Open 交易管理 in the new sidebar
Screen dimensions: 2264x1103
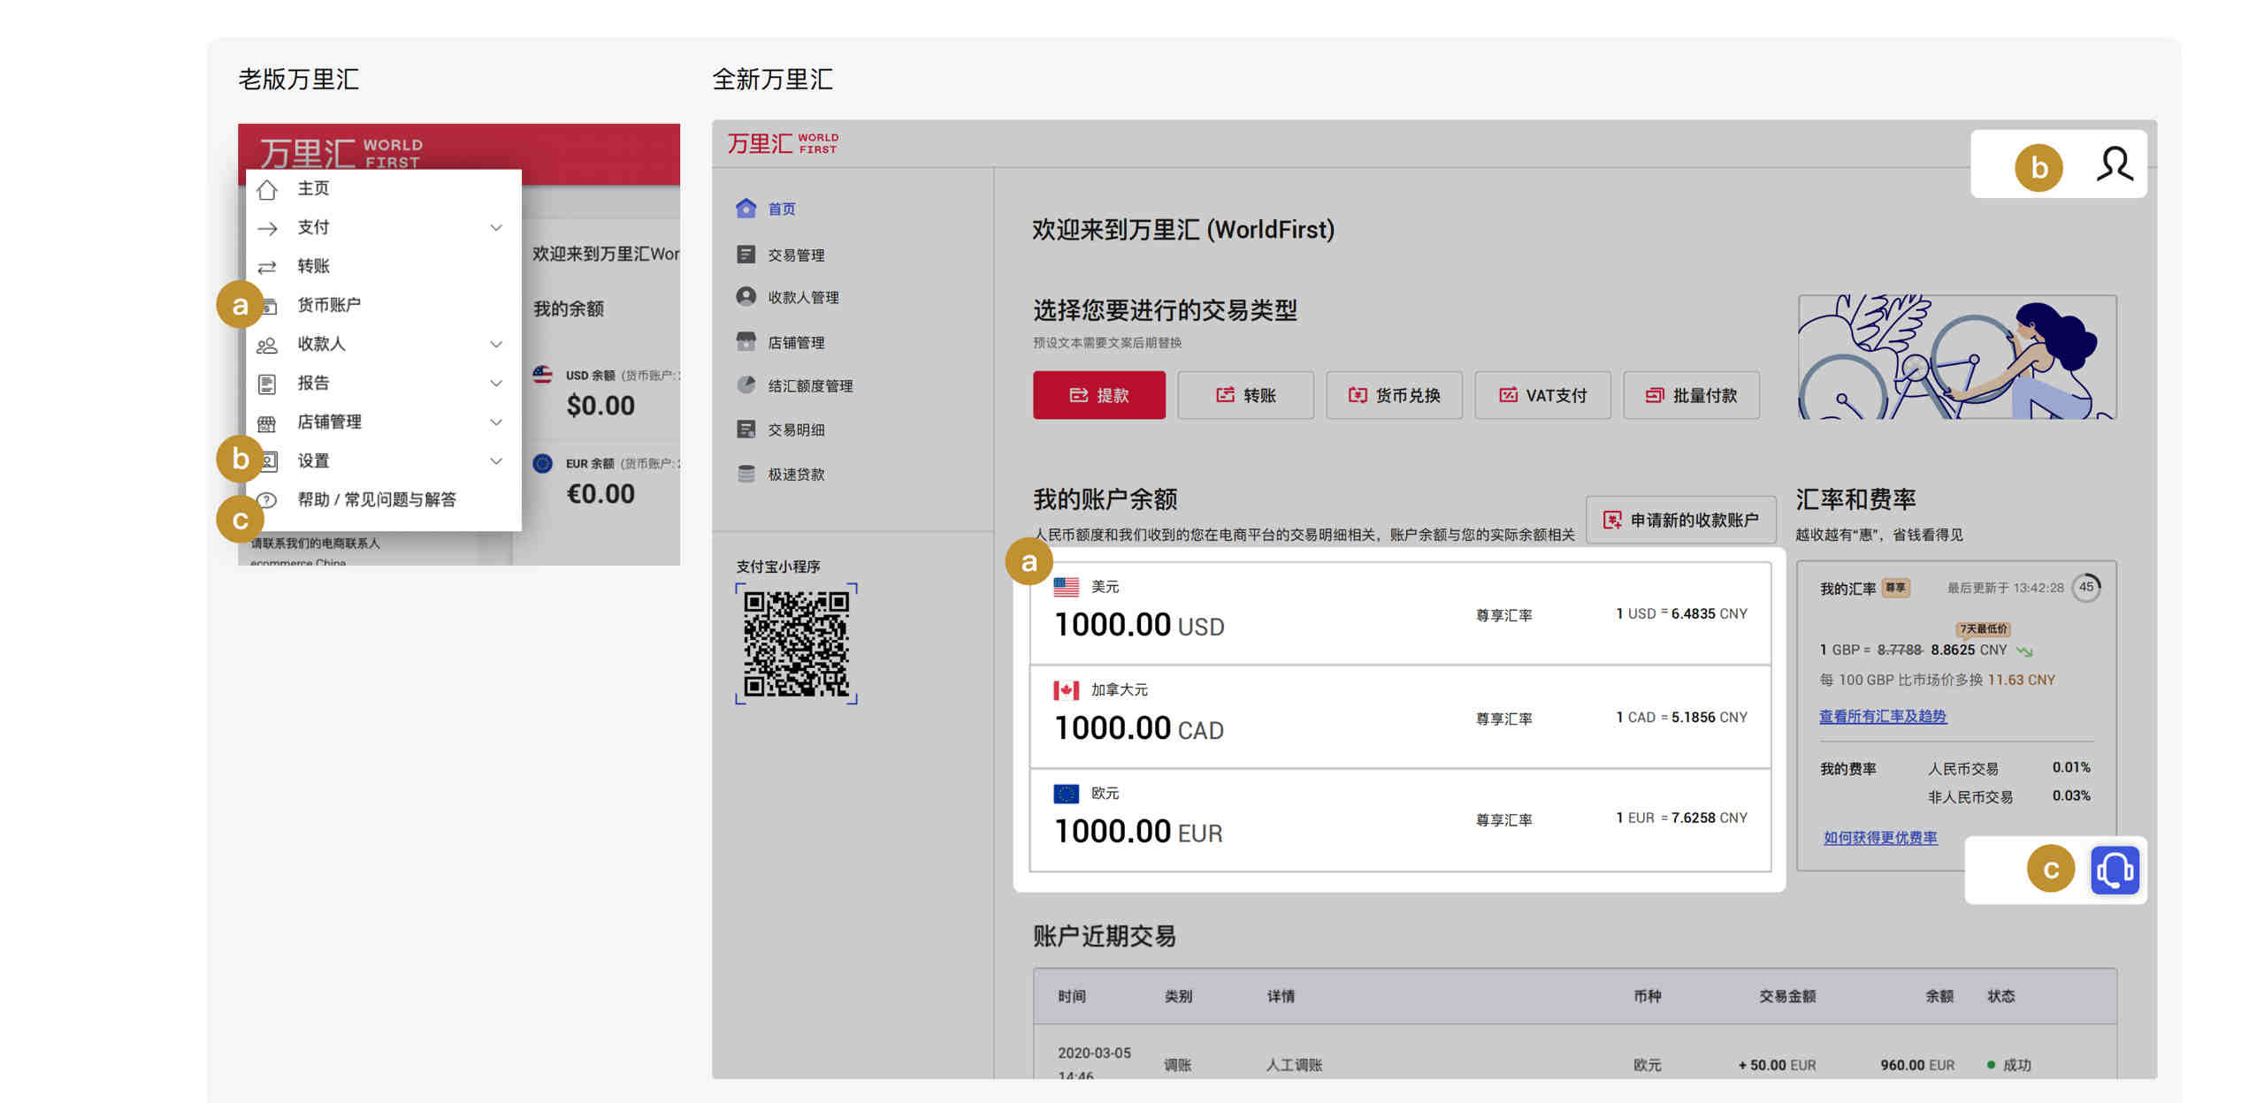[796, 255]
